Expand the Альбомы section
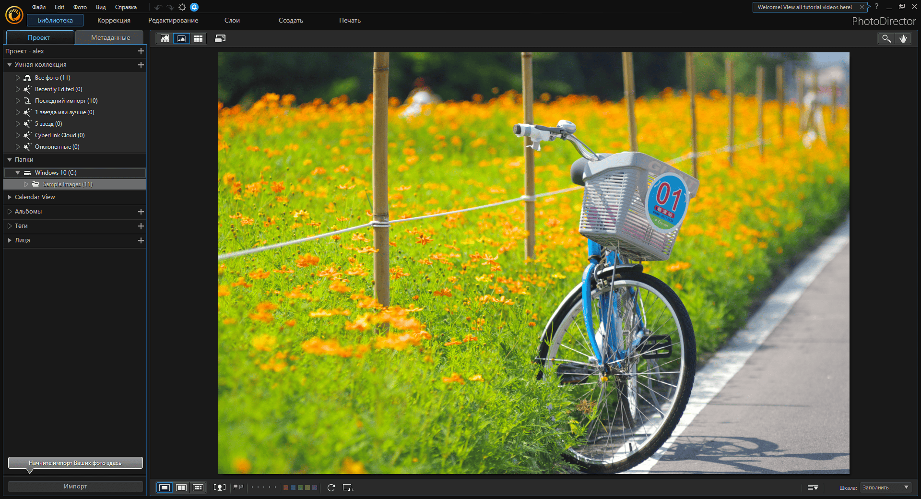Viewport: 921px width, 499px height. pyautogui.click(x=9, y=212)
